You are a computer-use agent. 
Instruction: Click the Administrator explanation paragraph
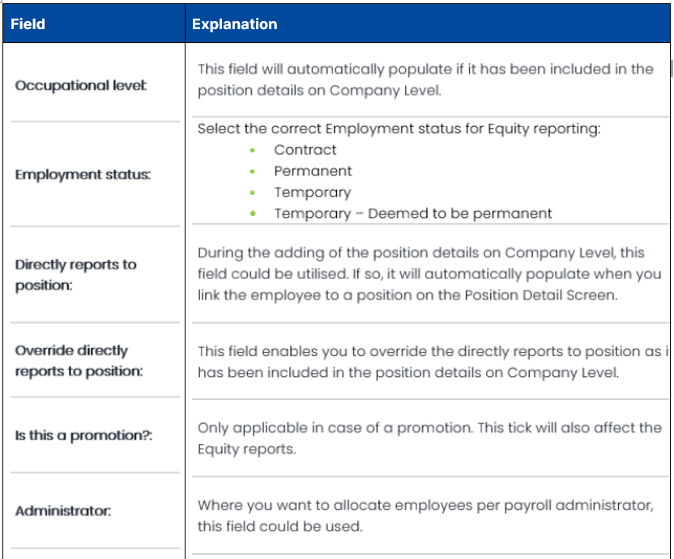(x=425, y=515)
